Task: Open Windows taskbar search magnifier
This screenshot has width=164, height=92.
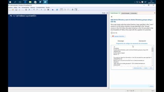Action: click(x=15, y=2)
